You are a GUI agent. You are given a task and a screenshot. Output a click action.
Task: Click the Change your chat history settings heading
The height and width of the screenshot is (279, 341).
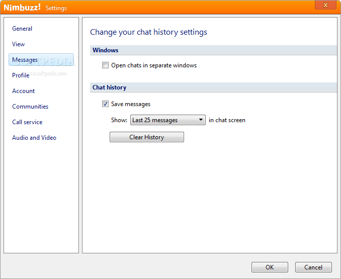pyautogui.click(x=148, y=32)
